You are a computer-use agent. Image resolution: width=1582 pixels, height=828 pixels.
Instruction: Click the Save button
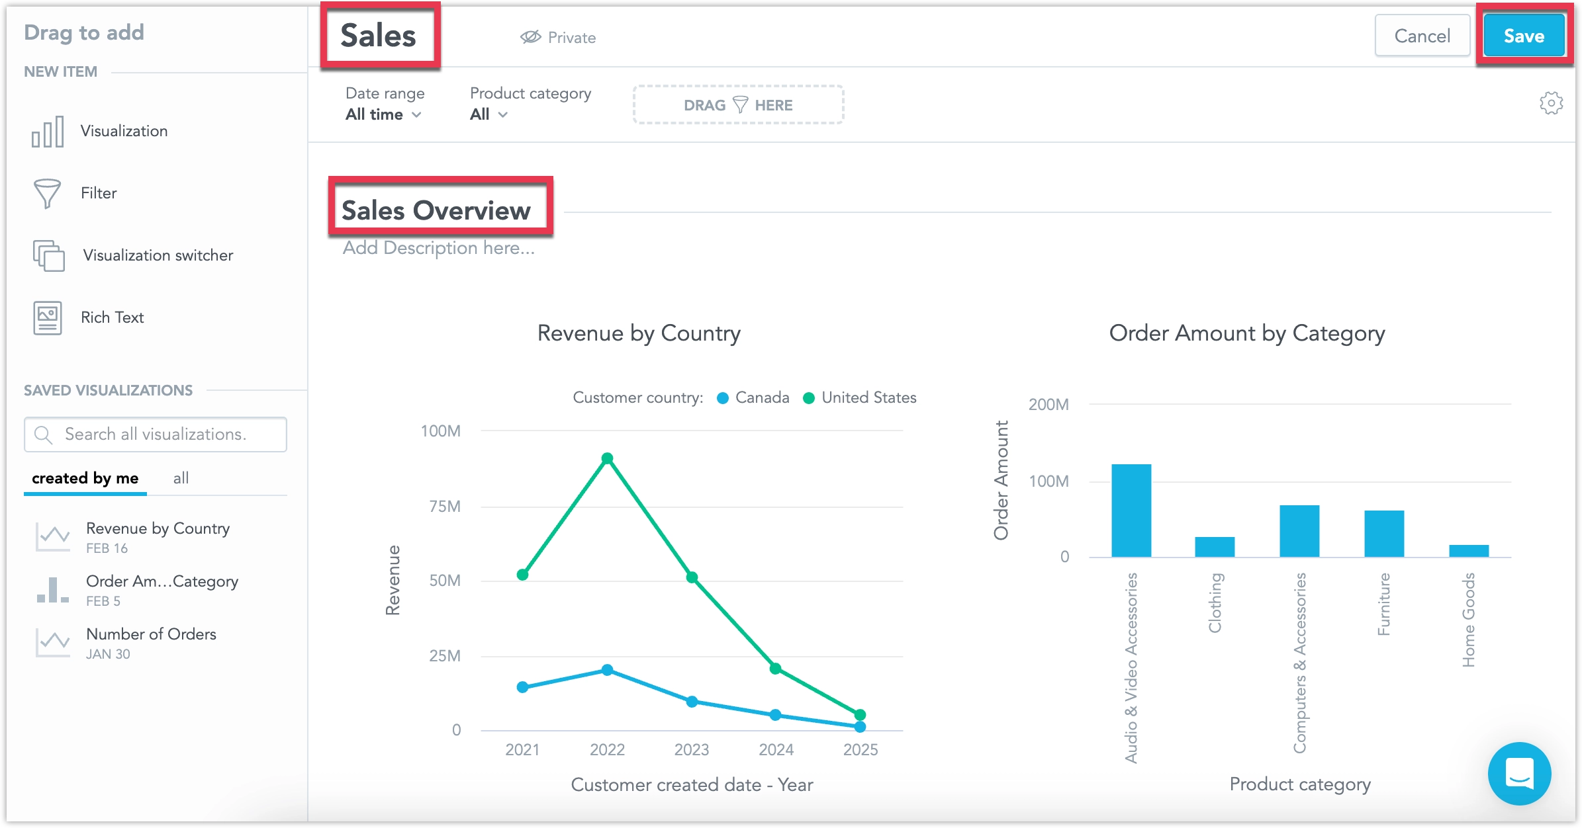click(x=1524, y=36)
